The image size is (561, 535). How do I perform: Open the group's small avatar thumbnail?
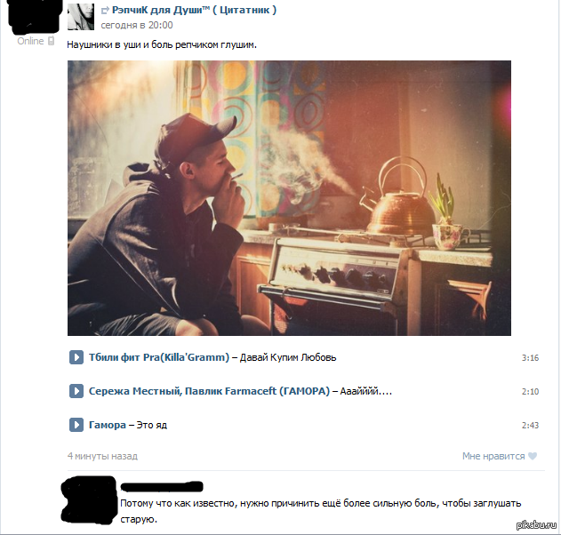coord(81,17)
